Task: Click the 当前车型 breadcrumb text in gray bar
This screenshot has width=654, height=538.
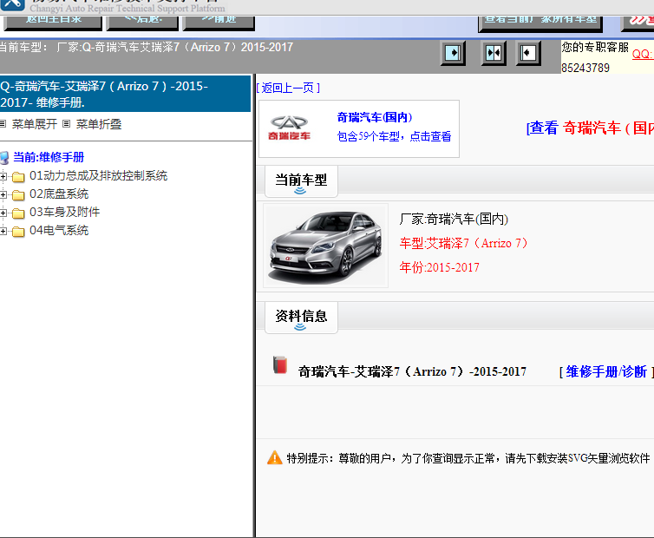Action: tap(146, 47)
